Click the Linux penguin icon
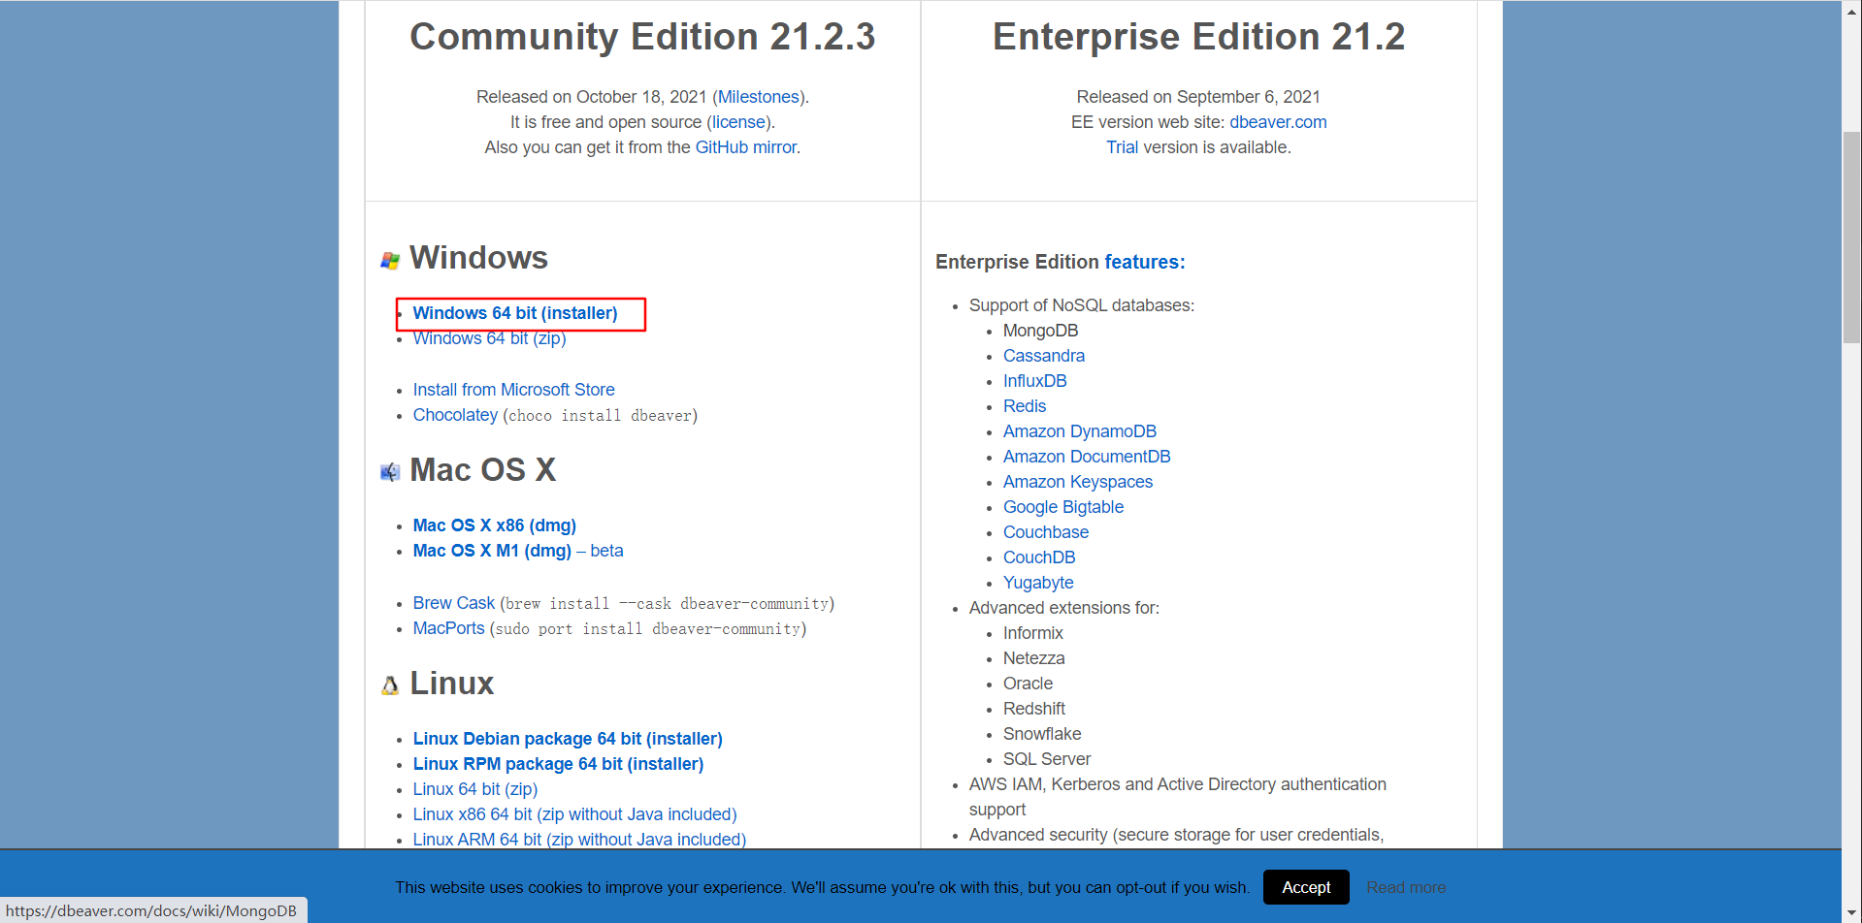This screenshot has width=1862, height=923. (390, 685)
